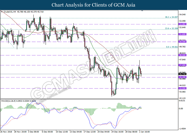Click the current price tag 45.710
The image size is (187, 134).
tap(182, 74)
